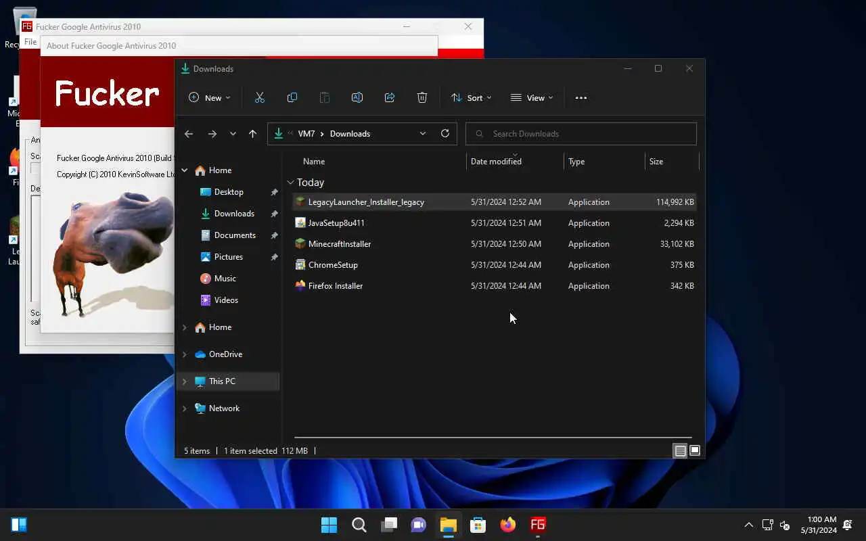Open the Chat icon on taskbar

pos(418,525)
